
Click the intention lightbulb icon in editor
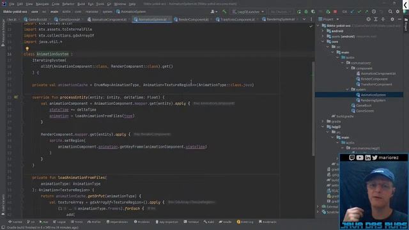coord(27,49)
